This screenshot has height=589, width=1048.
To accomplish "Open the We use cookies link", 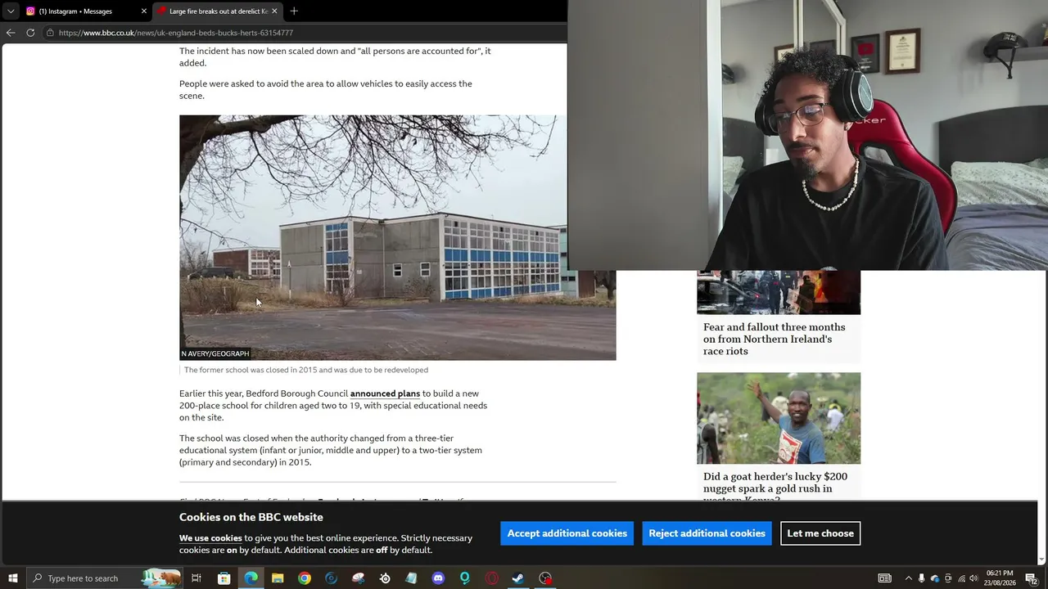I will coord(210,538).
